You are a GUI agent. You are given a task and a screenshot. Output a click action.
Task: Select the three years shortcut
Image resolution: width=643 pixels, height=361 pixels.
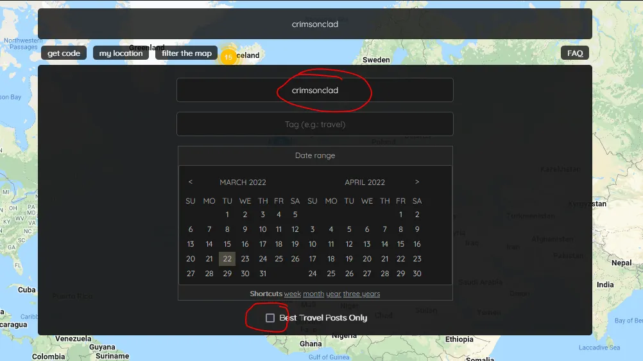point(361,294)
